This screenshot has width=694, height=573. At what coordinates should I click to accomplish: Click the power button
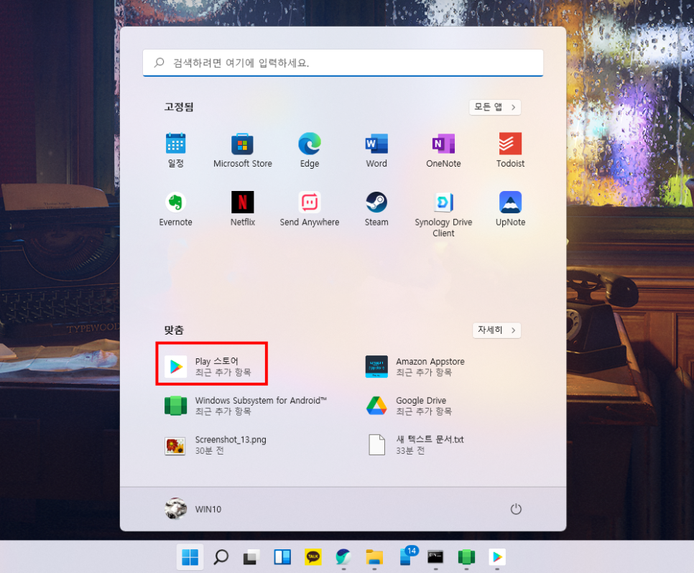tap(516, 509)
